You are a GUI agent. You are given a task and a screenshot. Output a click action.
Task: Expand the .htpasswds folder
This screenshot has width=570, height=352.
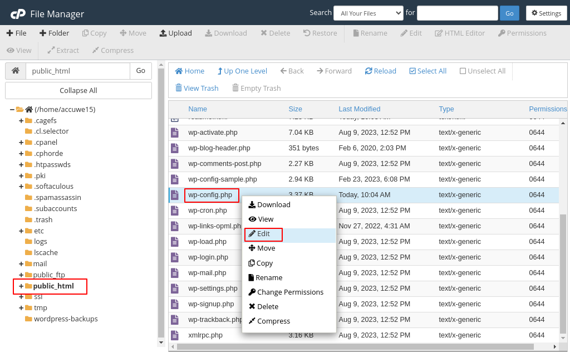pos(21,165)
